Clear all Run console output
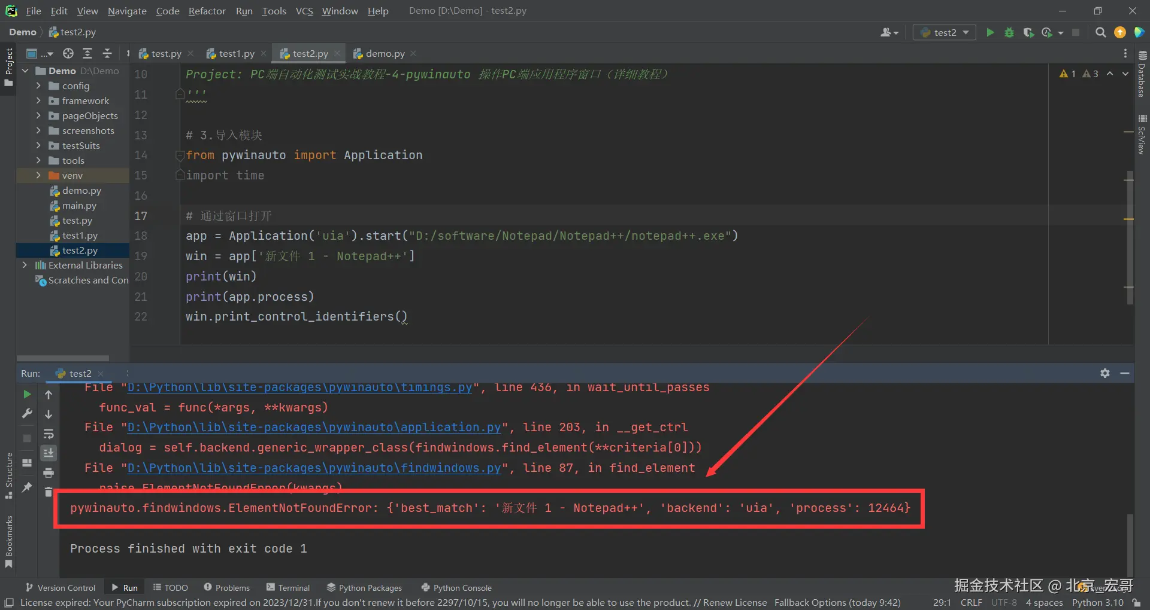Image resolution: width=1150 pixels, height=610 pixels. (49, 492)
